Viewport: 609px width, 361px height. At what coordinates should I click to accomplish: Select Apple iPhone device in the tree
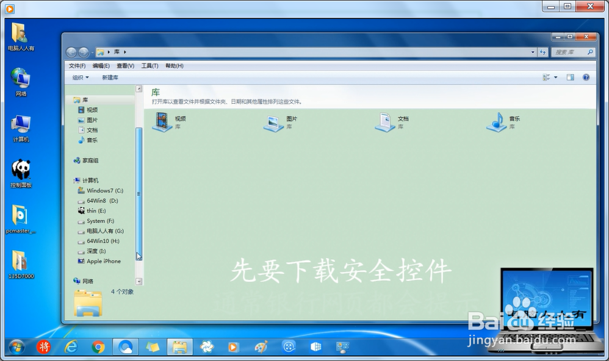[99, 261]
